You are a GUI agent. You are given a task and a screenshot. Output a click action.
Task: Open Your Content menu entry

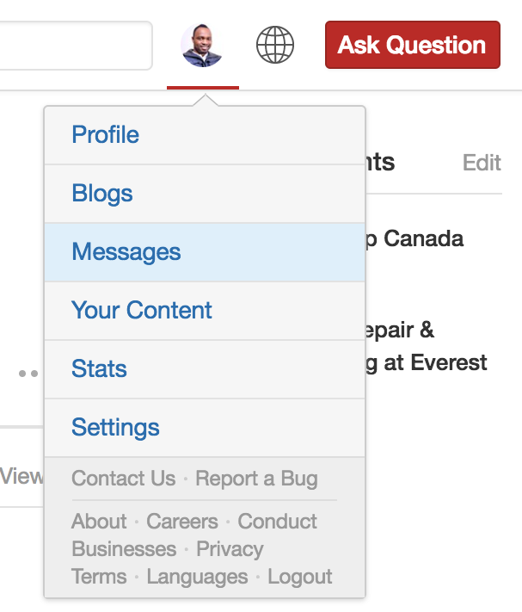coord(142,311)
